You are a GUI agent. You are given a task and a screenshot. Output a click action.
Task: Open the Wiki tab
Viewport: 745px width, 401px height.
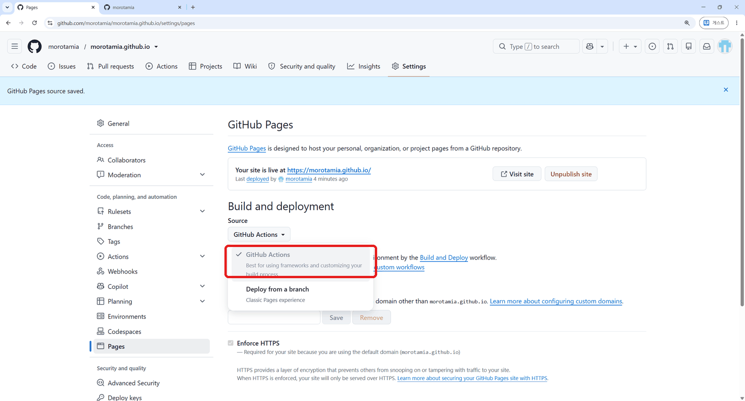[x=245, y=66]
